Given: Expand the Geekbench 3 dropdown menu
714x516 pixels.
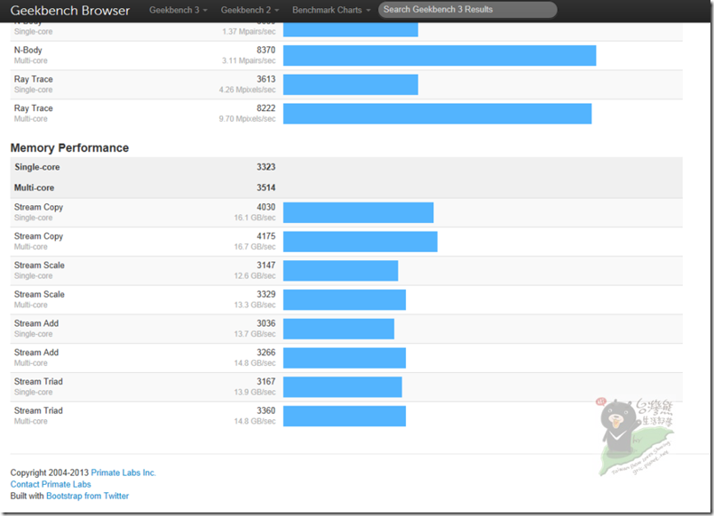Looking at the screenshot, I should 178,10.
